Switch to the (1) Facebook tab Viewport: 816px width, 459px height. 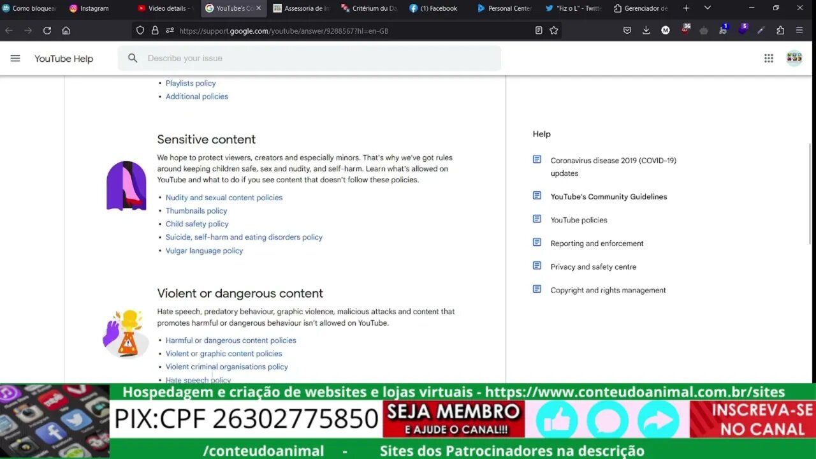pos(439,8)
